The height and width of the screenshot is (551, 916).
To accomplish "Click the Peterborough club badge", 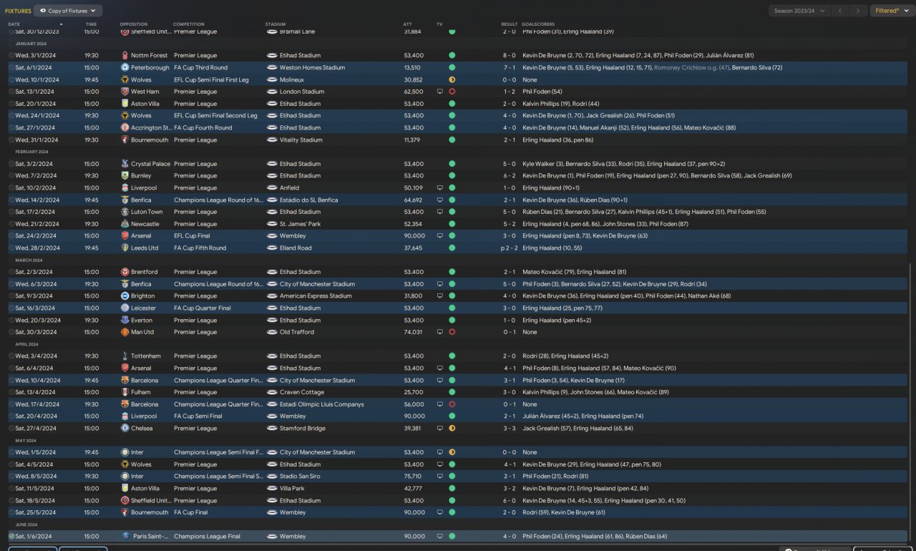I will pyautogui.click(x=125, y=67).
